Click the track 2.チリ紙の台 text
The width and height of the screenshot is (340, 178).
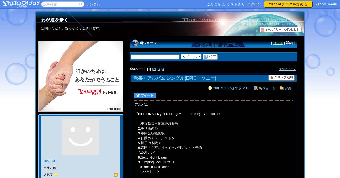point(148,129)
